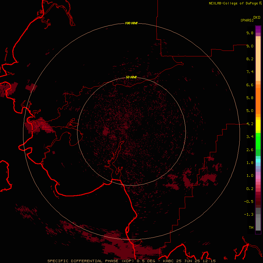Click the 0.5 DEG elevation angle text
Screen dimensions: 263x263
click(146, 261)
